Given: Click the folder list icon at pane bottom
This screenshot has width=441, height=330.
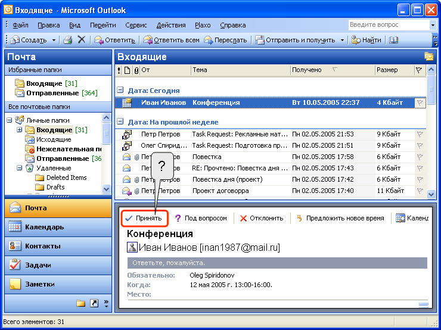Looking at the screenshot, I should tap(80, 303).
